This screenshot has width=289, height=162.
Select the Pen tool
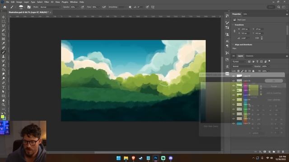coord(3,83)
